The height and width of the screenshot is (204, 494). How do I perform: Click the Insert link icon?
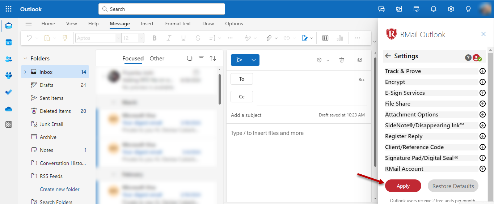(x=287, y=38)
